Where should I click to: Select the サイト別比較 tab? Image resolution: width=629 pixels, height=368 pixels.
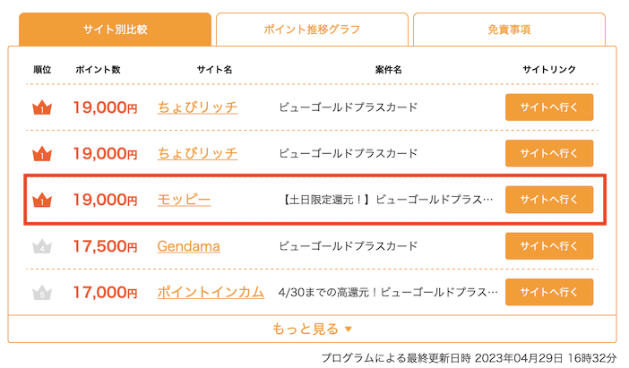[115, 30]
